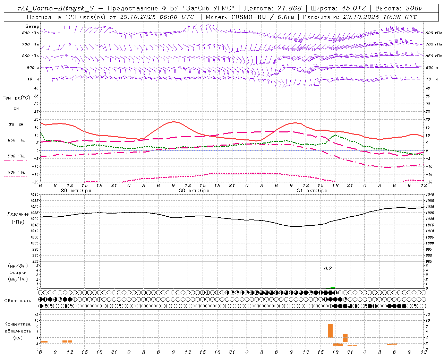Screen dimensions: 444x355
Task: Click the computed time 29.10.2025 10:38 UTC
Action: point(380,17)
